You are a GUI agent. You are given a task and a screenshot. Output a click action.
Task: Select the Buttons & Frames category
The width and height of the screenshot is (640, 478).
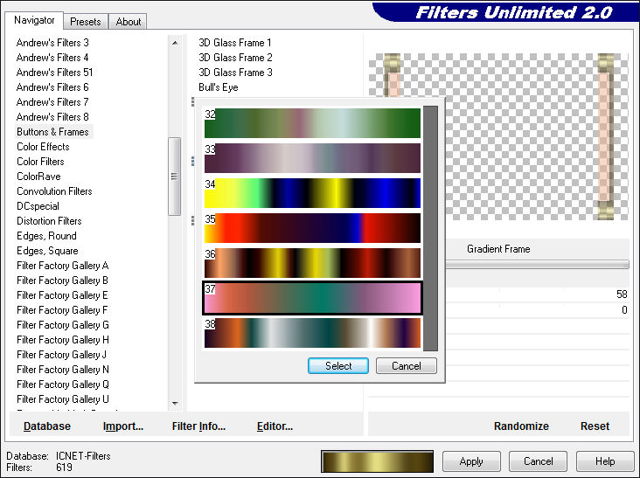point(52,132)
